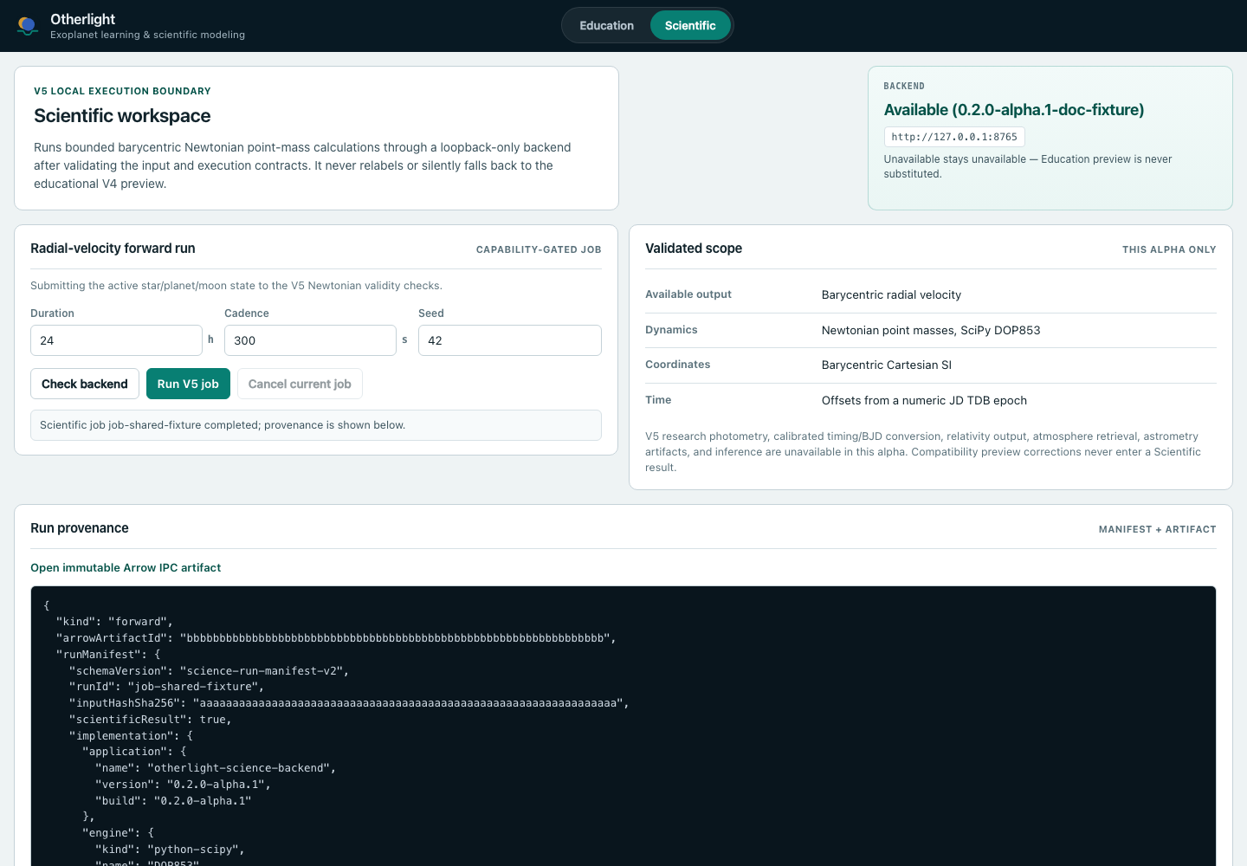Click the backend URL http://127.0.0.1:8765
1247x866 pixels.
click(x=954, y=137)
